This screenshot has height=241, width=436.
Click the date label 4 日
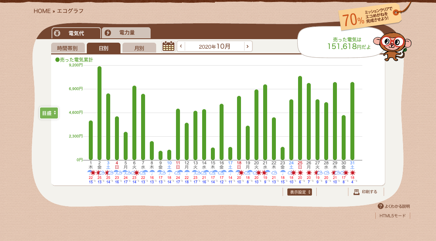click(x=117, y=165)
